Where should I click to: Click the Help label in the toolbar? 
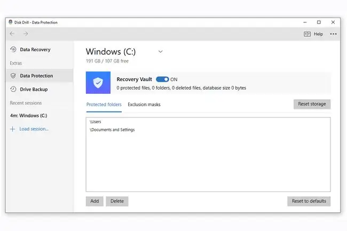(x=319, y=34)
